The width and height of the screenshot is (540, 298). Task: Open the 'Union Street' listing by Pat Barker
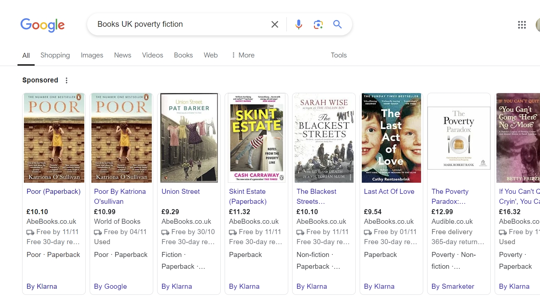click(x=180, y=192)
